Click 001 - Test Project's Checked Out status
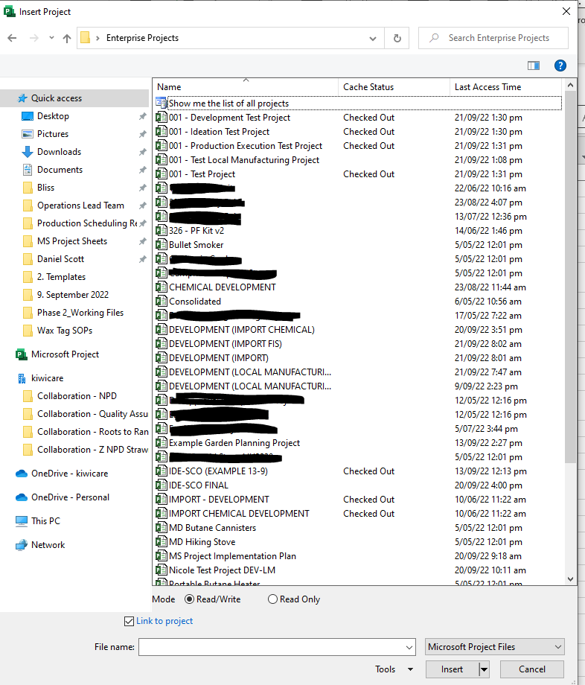This screenshot has width=585, height=685. pyautogui.click(x=369, y=174)
